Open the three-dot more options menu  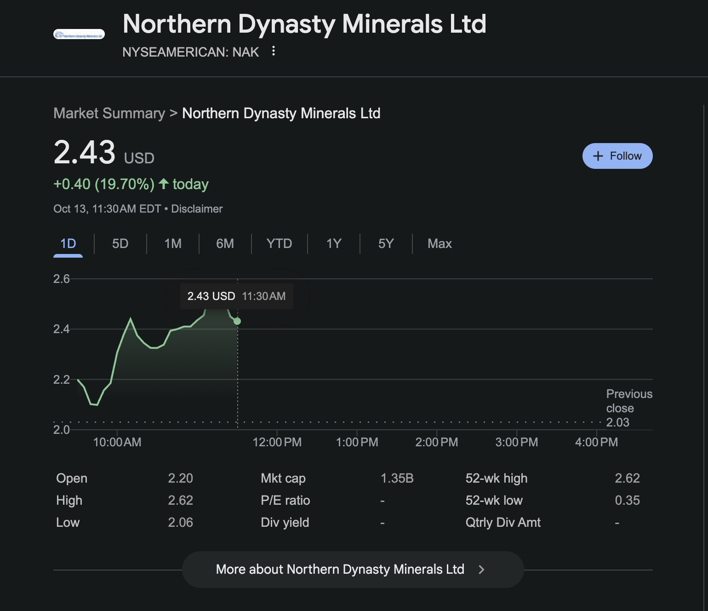coord(274,51)
